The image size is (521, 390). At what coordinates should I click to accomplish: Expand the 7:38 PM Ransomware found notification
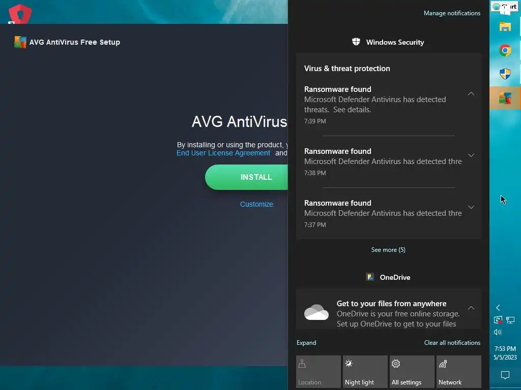pyautogui.click(x=471, y=155)
